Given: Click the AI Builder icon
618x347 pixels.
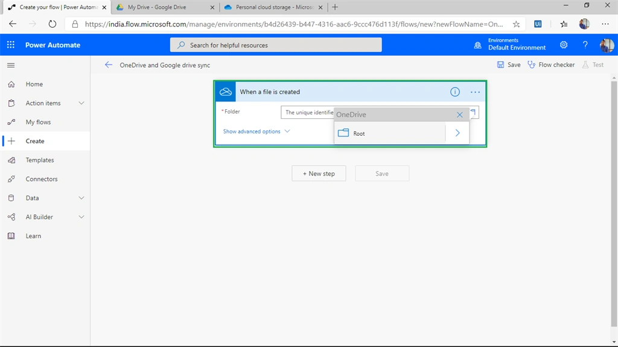Looking at the screenshot, I should 11,217.
